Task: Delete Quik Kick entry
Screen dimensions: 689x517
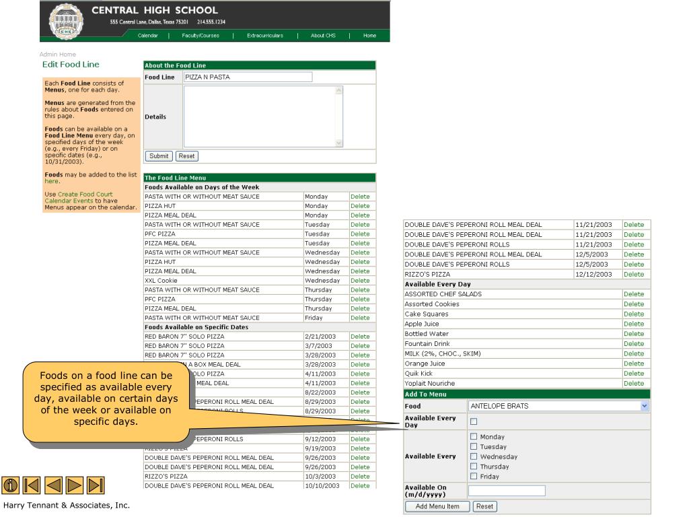Action: click(x=634, y=373)
